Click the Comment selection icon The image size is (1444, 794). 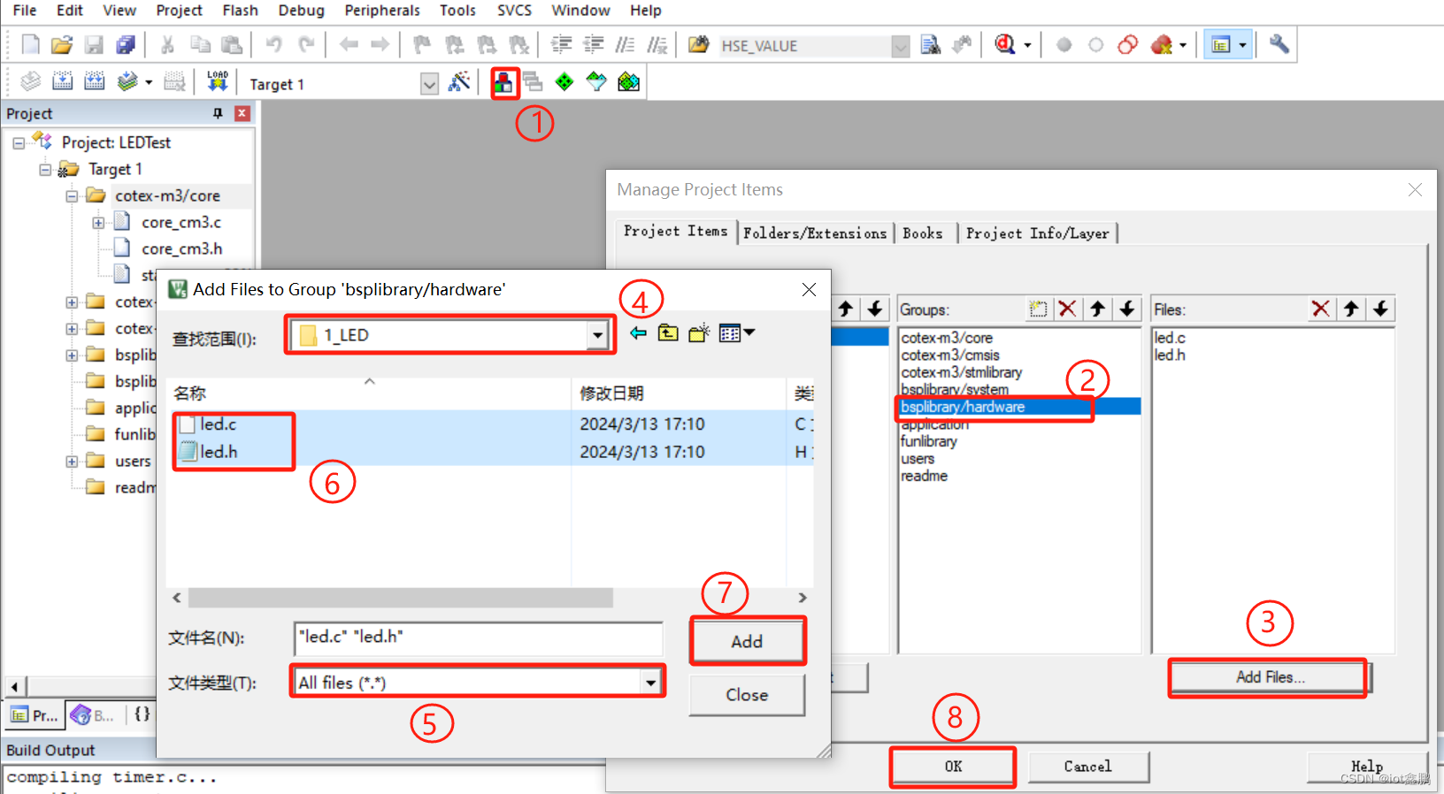tap(625, 44)
